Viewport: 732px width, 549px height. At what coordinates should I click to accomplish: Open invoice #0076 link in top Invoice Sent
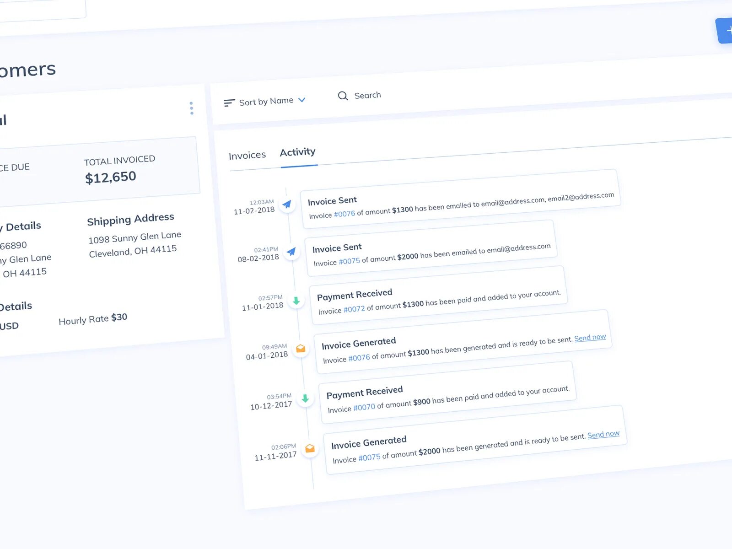click(344, 214)
